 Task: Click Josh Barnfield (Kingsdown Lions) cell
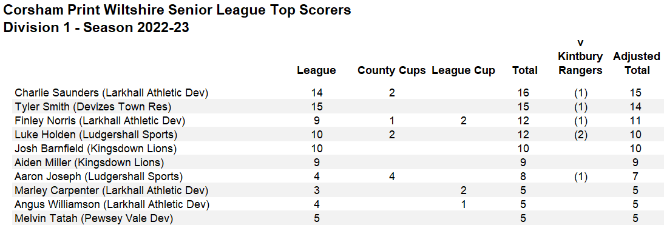point(95,149)
